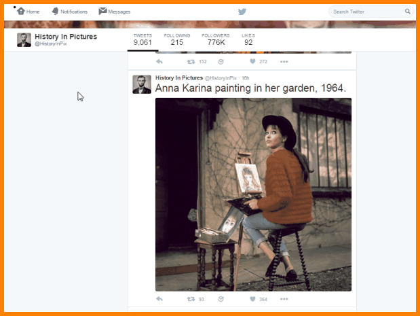This screenshot has width=420, height=316.
Task: Click in the Search Twitter field
Action: [x=366, y=12]
